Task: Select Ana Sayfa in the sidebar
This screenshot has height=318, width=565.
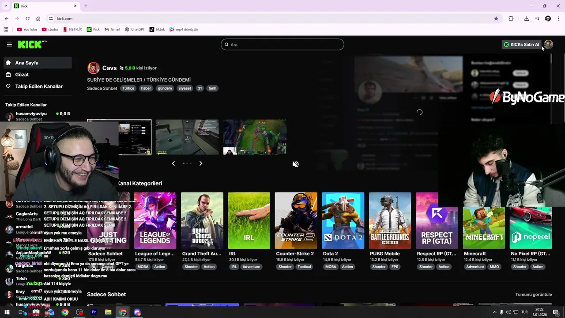Action: [38, 63]
